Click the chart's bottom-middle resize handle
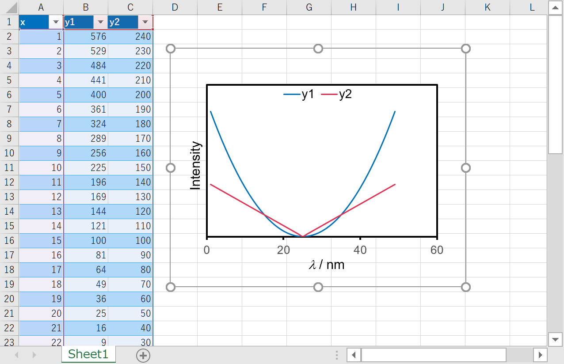The image size is (564, 364). 318,287
